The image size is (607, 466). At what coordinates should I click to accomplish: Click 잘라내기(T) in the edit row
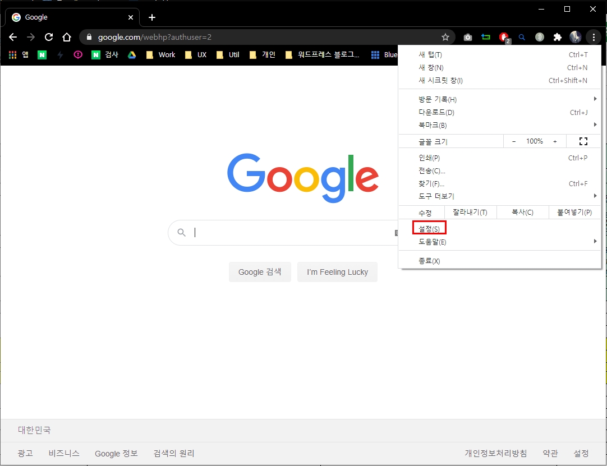point(470,212)
